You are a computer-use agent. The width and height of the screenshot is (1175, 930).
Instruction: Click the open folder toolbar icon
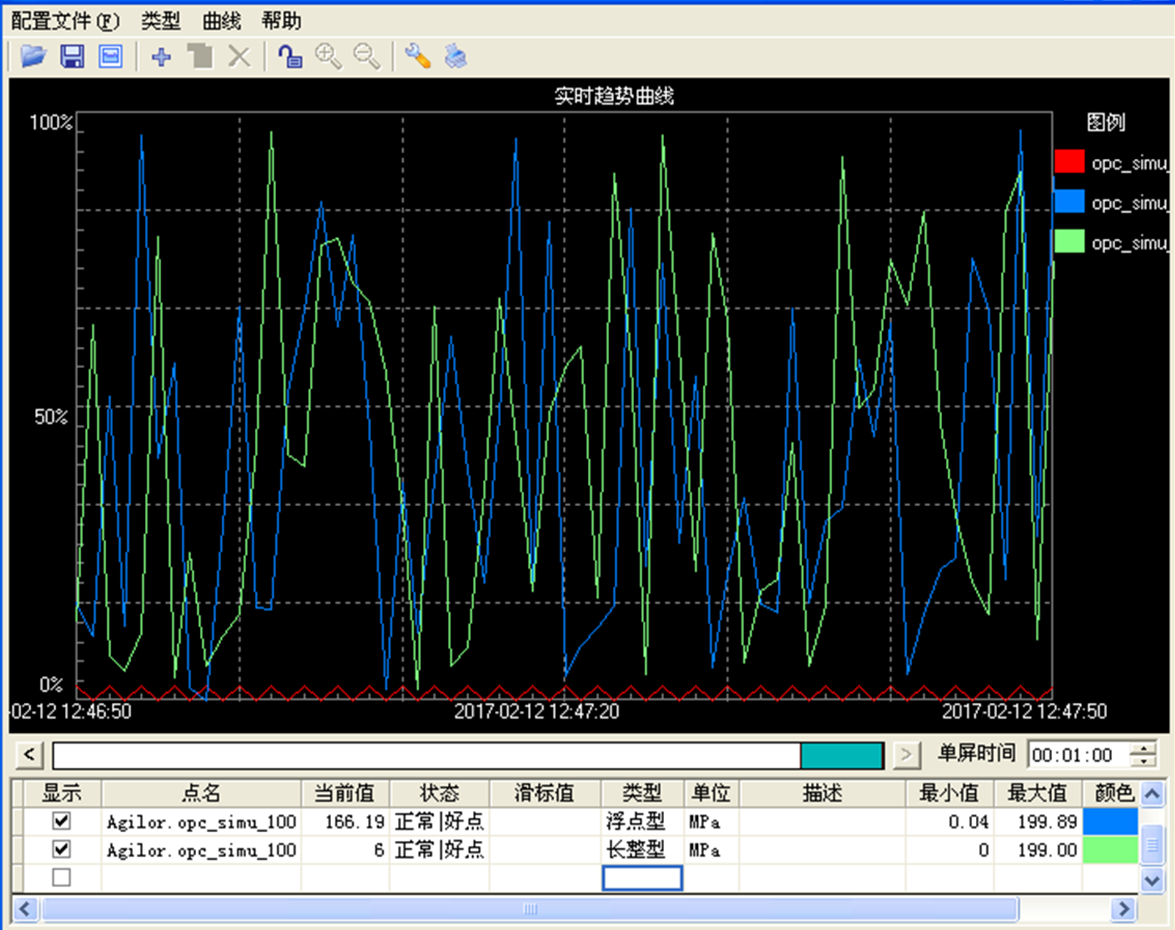[x=33, y=57]
